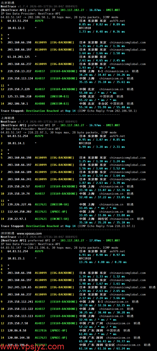Click the [UNICOM-SH] network tag
The image size is (157, 351).
click(59, 204)
